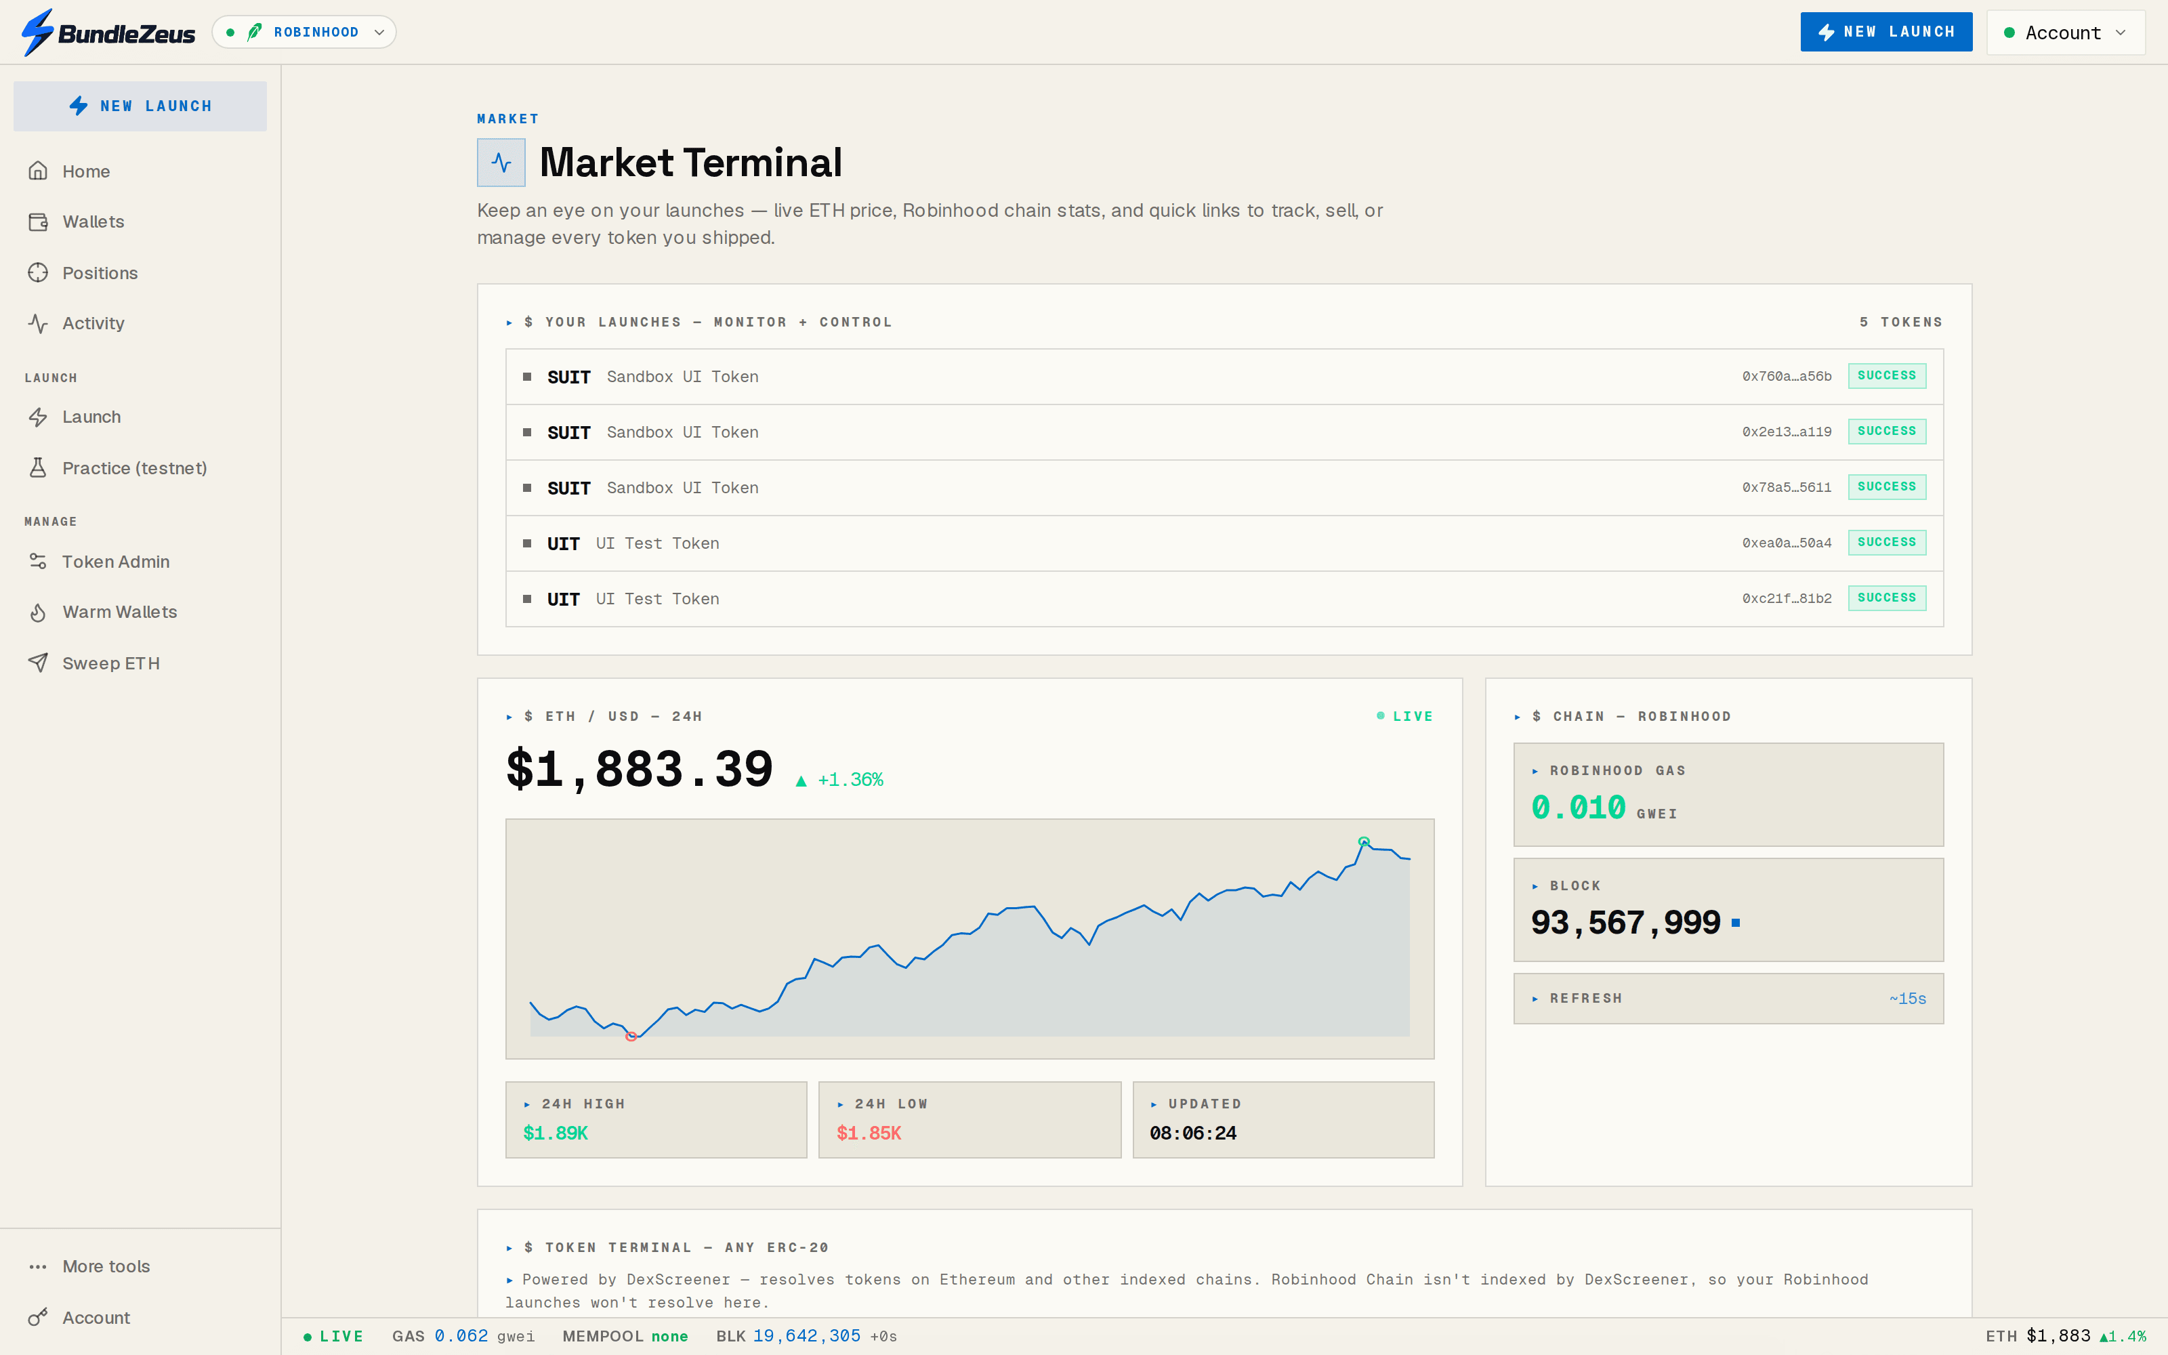The height and width of the screenshot is (1355, 2168).
Task: Click the Wallets icon
Action: (38, 222)
